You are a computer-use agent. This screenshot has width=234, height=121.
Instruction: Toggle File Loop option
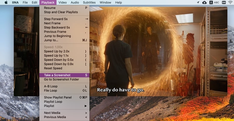pyautogui.click(x=64, y=91)
